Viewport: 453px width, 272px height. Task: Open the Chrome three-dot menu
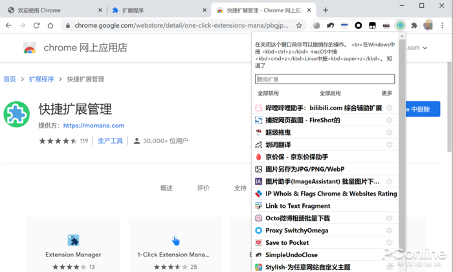[442, 25]
